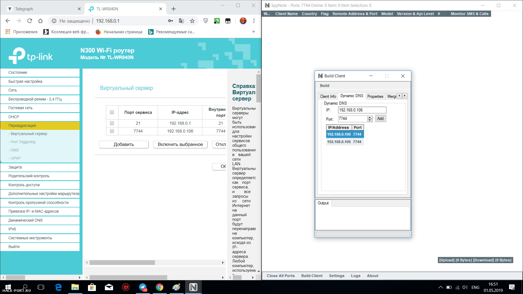Click Build Client in SpyNote bottom bar
523x294 pixels.
(312, 276)
